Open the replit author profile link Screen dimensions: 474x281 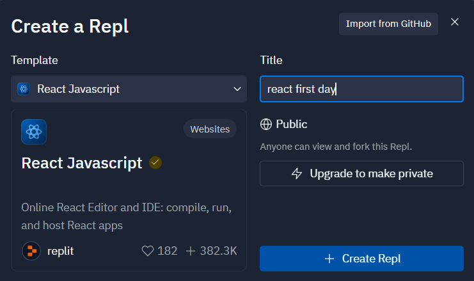click(x=61, y=251)
